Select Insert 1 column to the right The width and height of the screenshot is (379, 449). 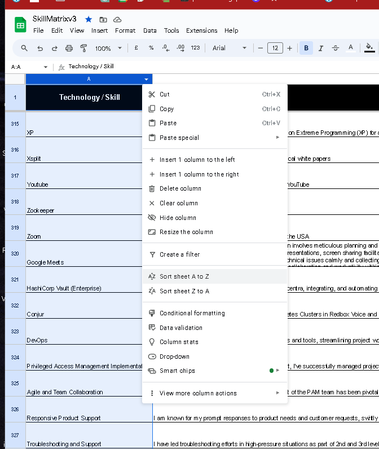point(215,174)
